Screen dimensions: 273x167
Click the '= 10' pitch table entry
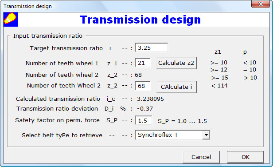click(x=250, y=70)
